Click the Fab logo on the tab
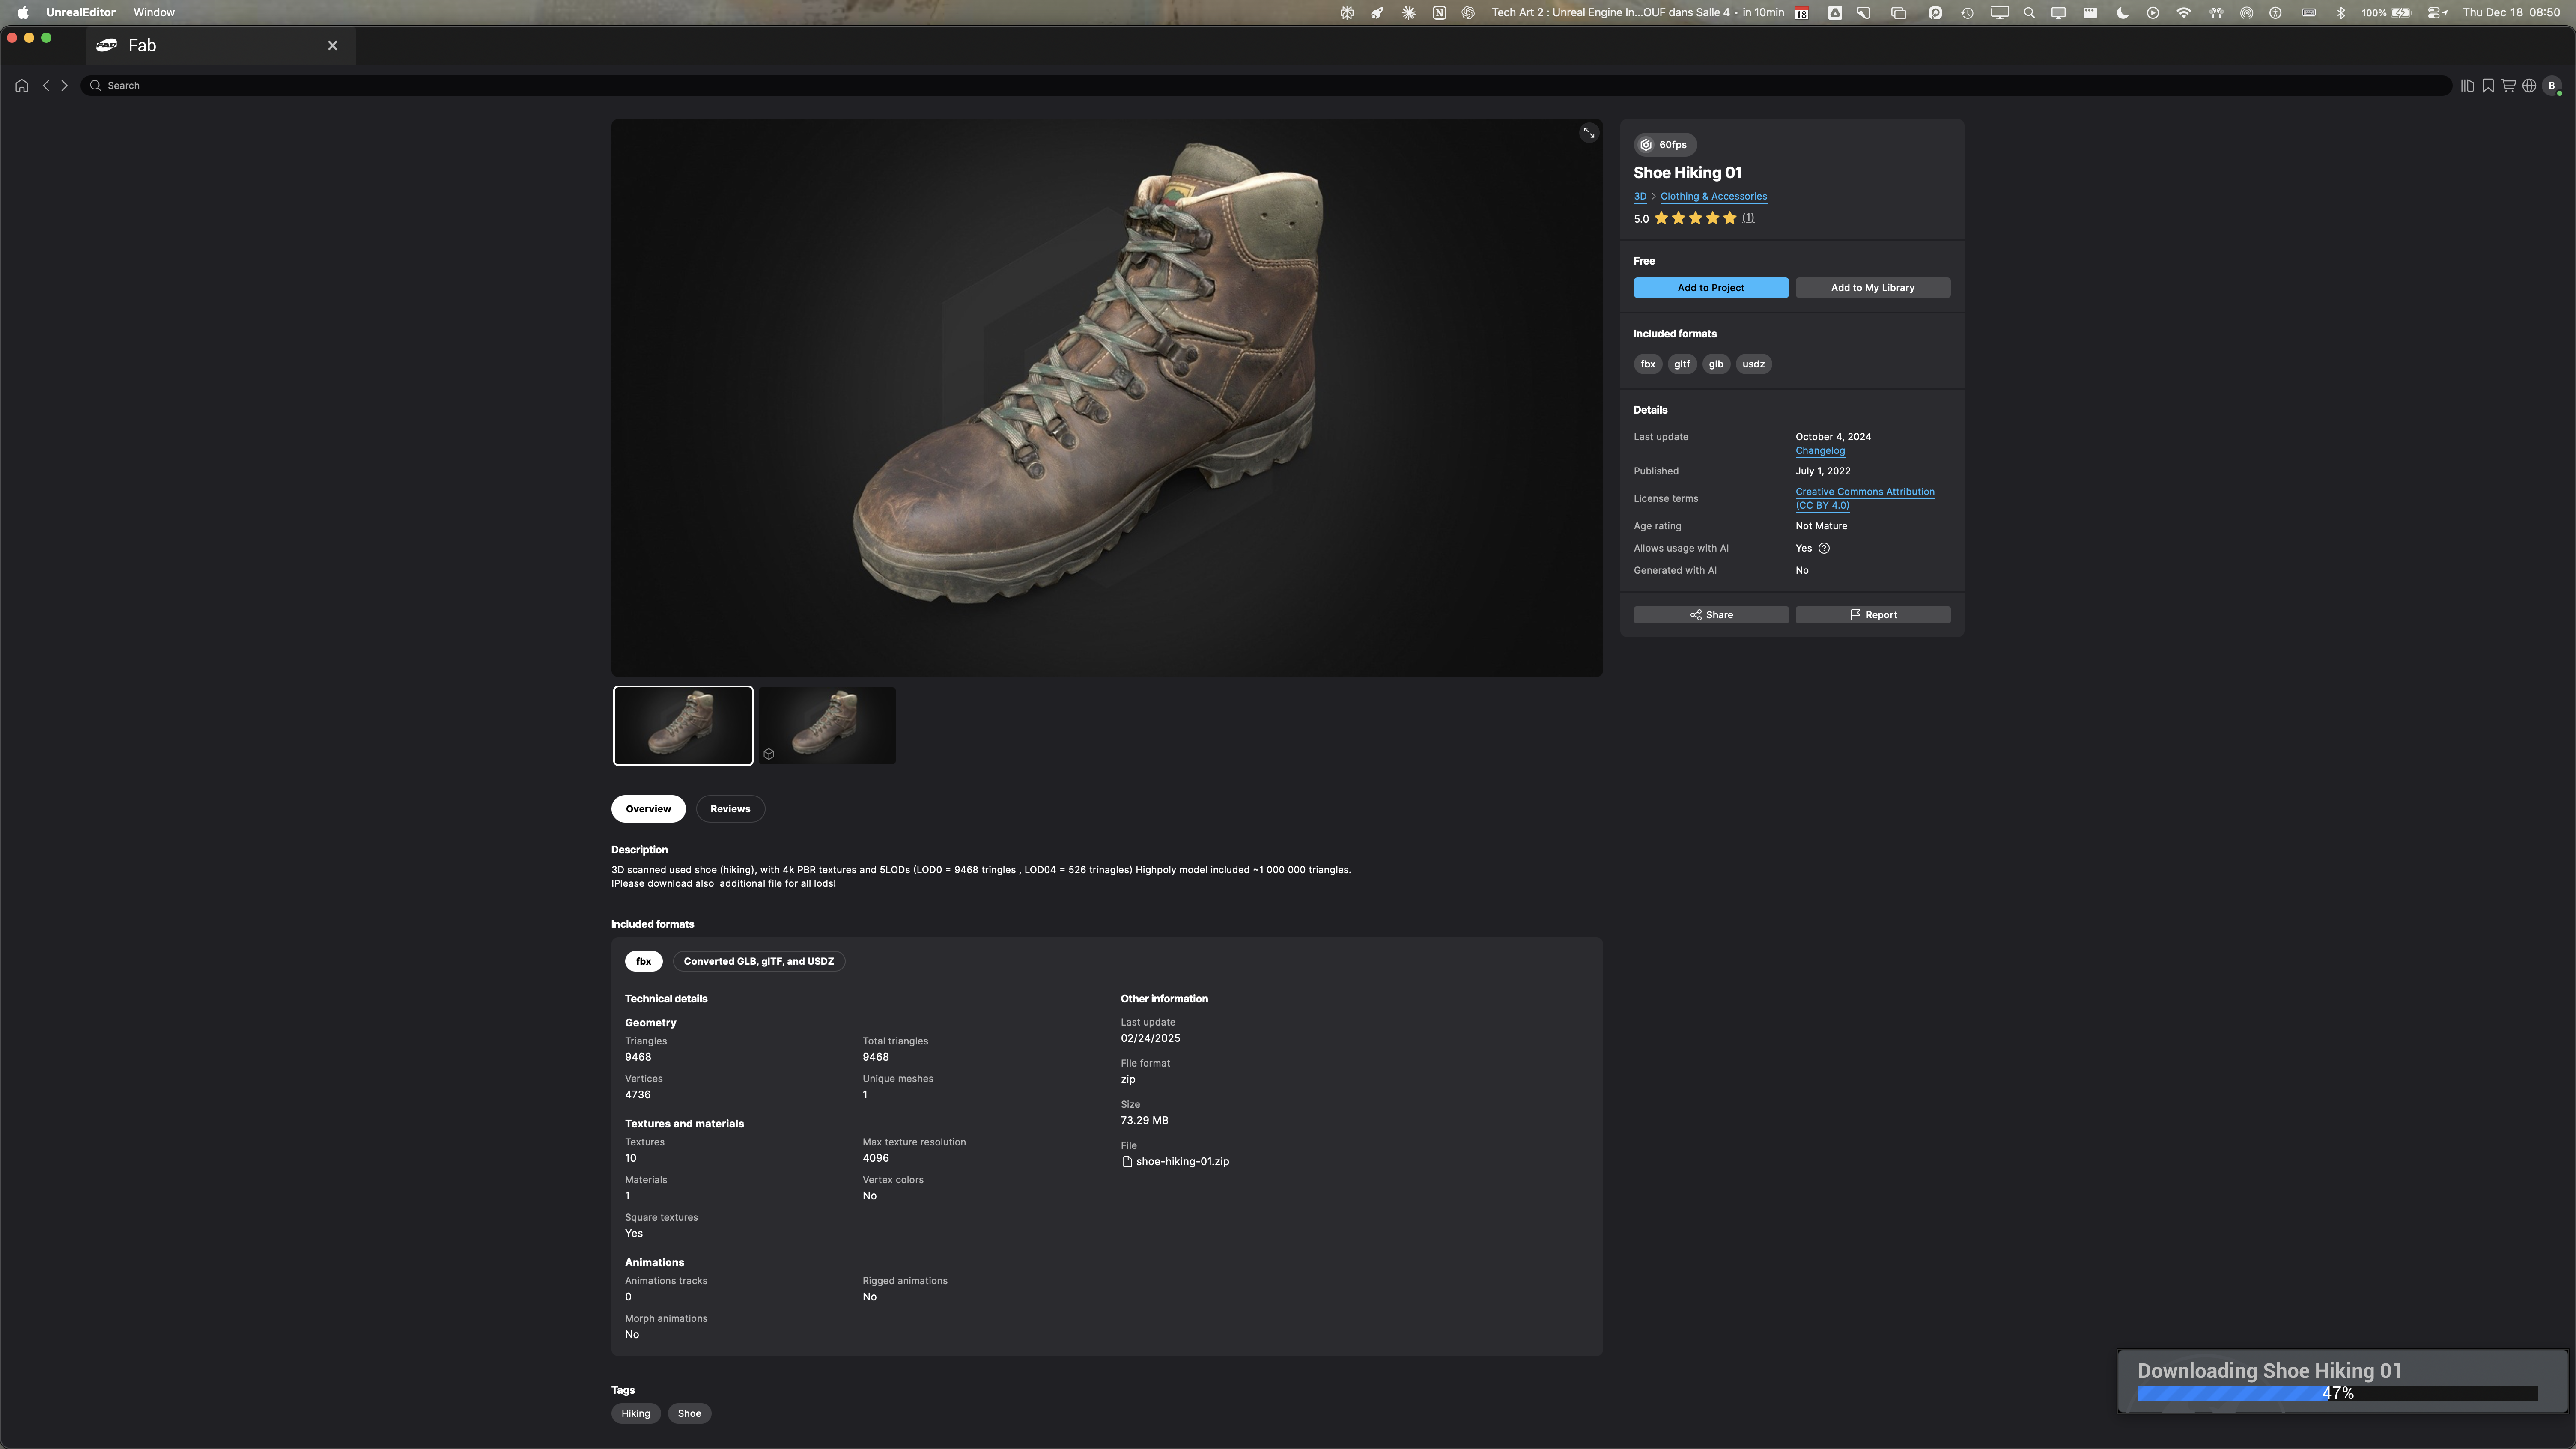Image resolution: width=2576 pixels, height=1449 pixels. point(107,45)
